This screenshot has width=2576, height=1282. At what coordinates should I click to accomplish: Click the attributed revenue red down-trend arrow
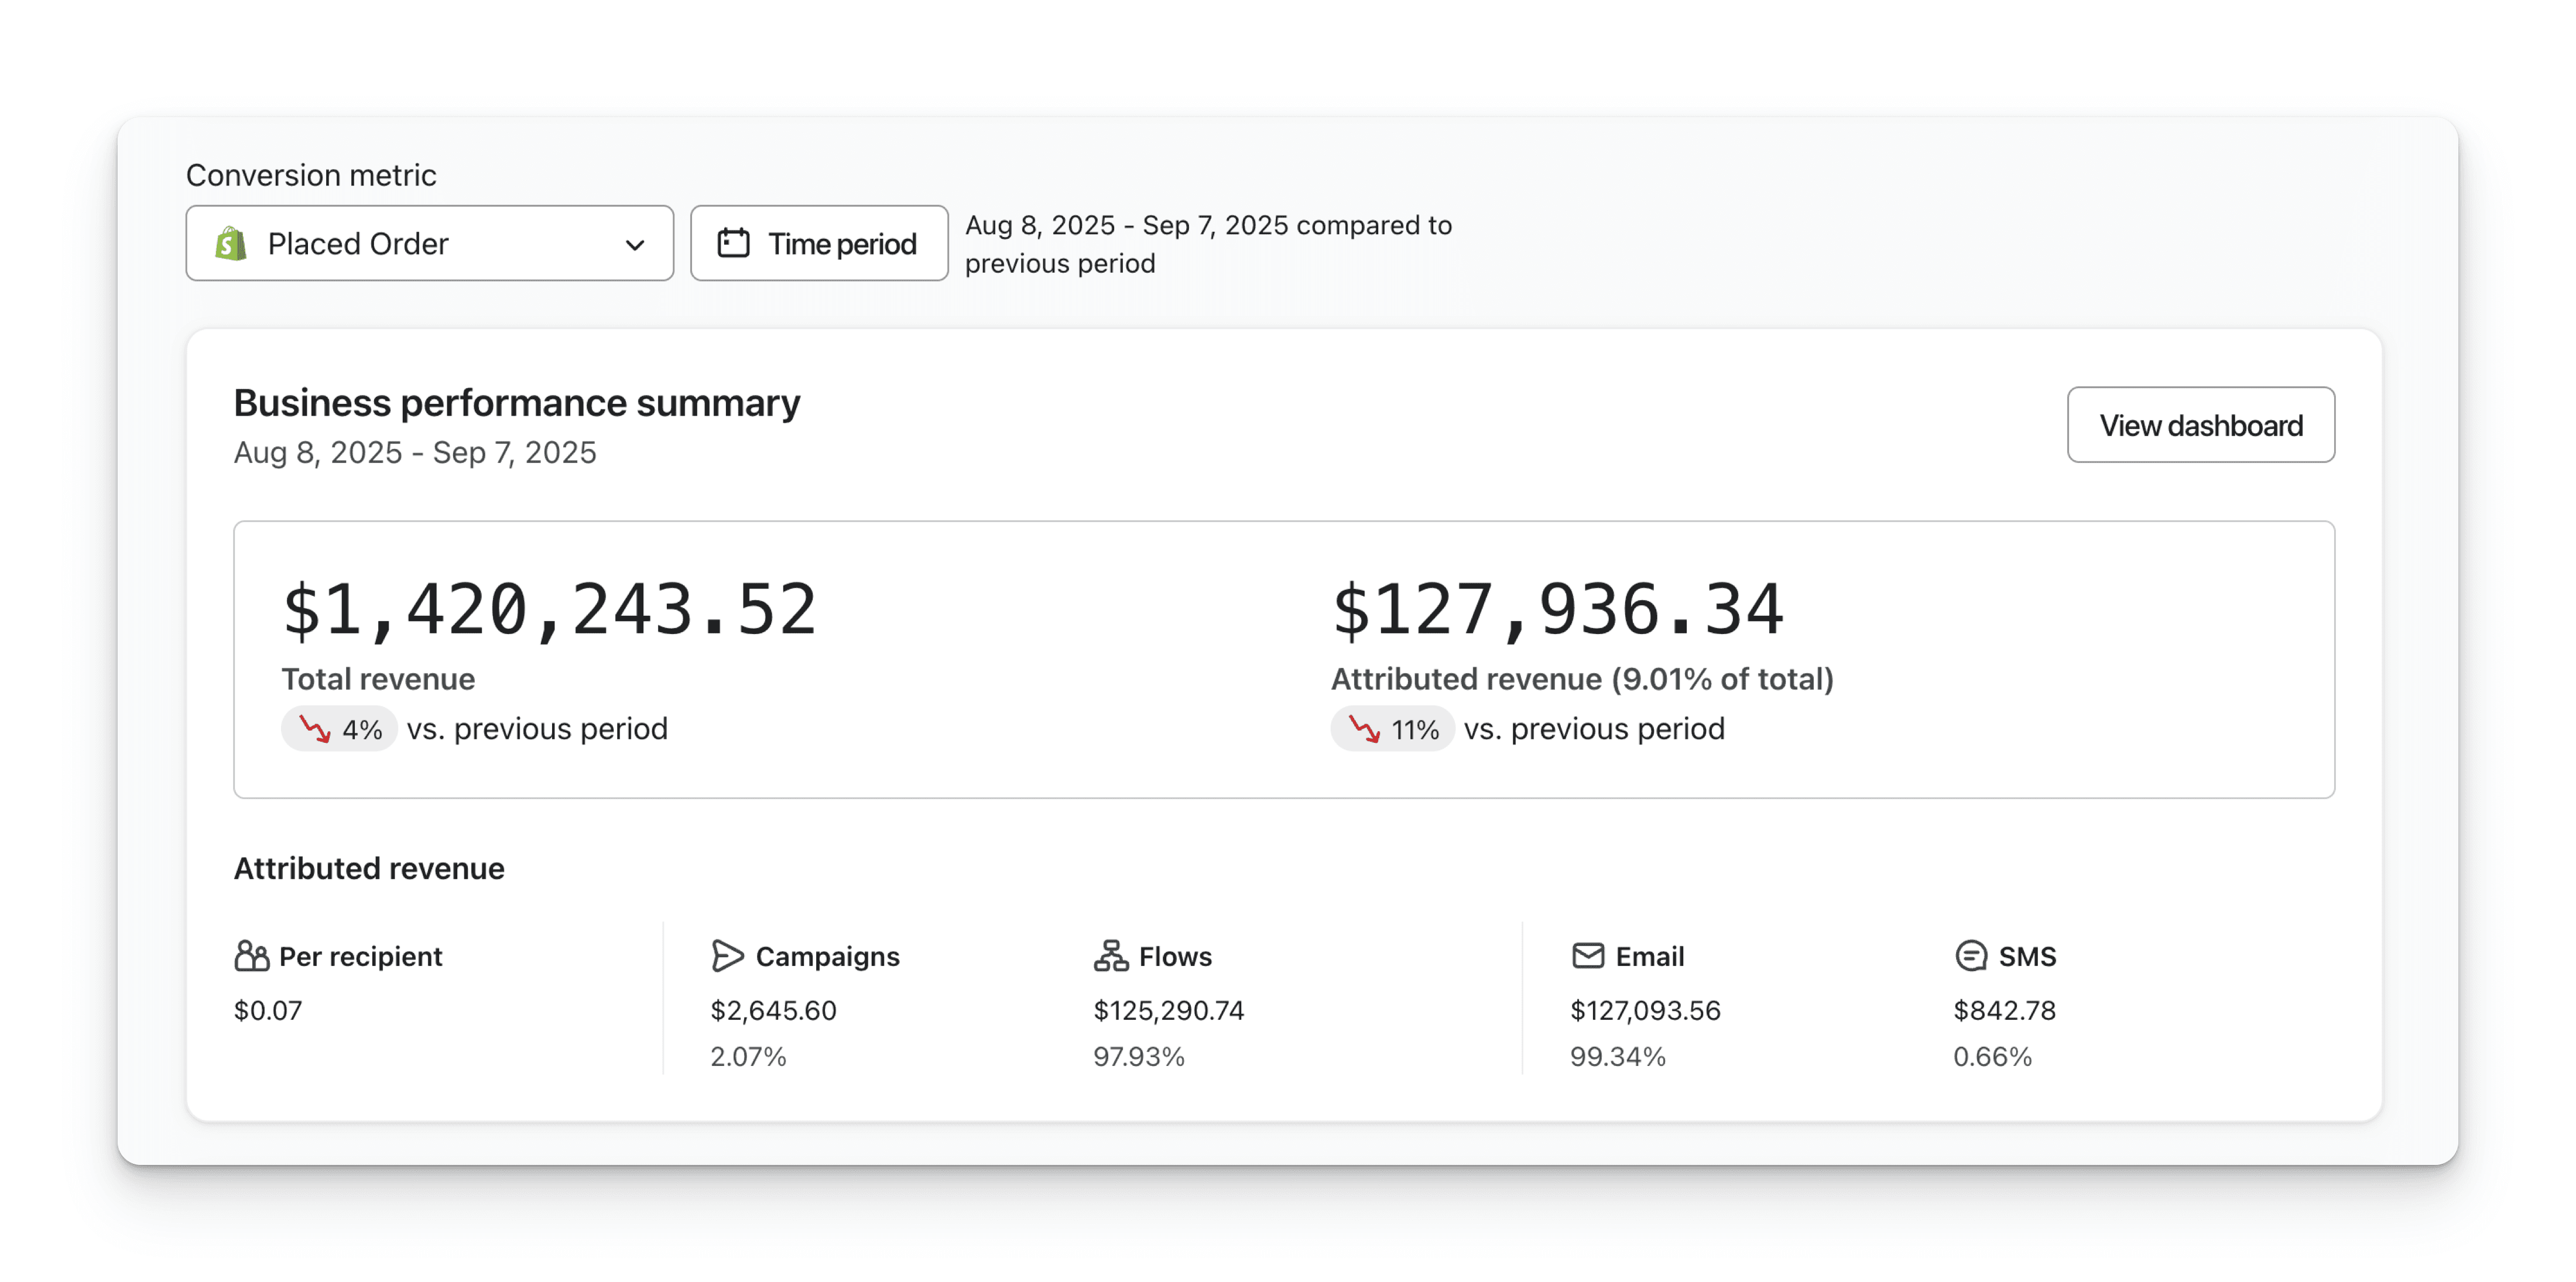click(x=1364, y=729)
